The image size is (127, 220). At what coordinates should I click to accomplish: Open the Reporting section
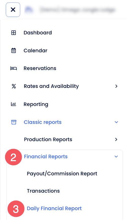(36, 104)
